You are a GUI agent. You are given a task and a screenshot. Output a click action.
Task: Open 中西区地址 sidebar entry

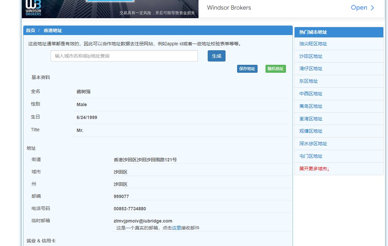click(x=310, y=94)
